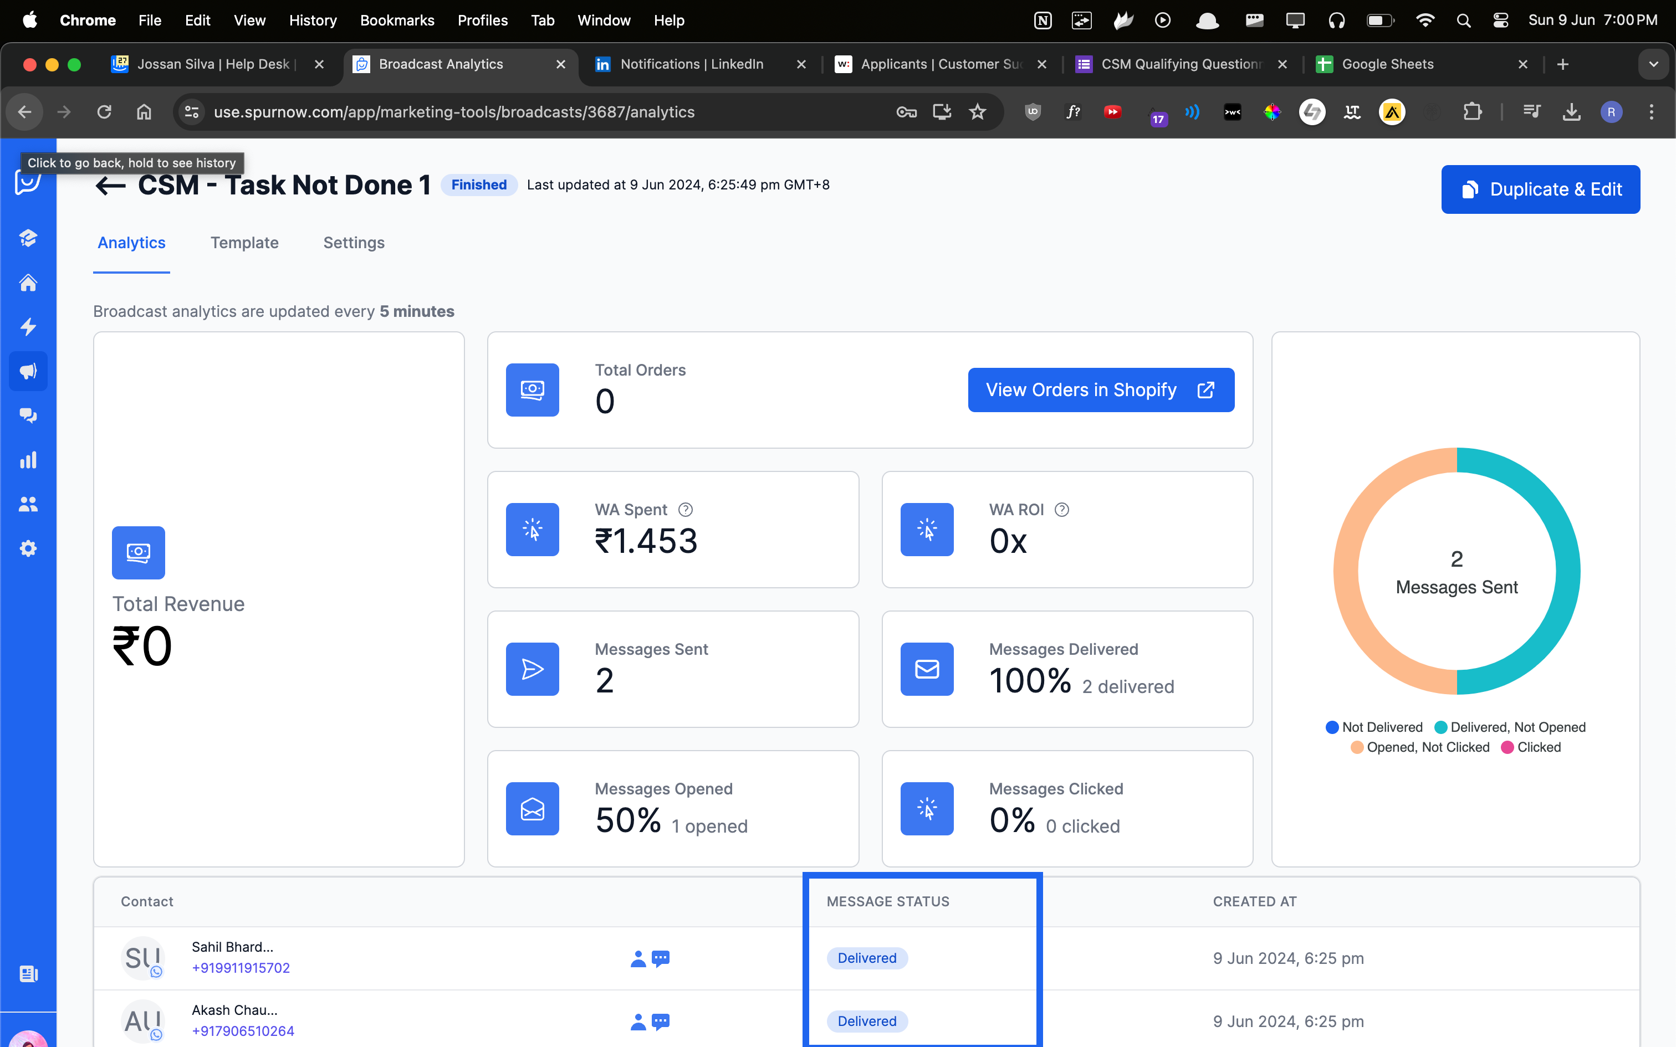Image resolution: width=1676 pixels, height=1047 pixels.
Task: Expand the tab search dropdown arrow
Action: [1654, 64]
